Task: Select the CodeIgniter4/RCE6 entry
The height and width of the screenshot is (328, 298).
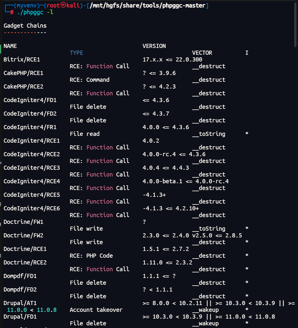Action: coord(32,208)
